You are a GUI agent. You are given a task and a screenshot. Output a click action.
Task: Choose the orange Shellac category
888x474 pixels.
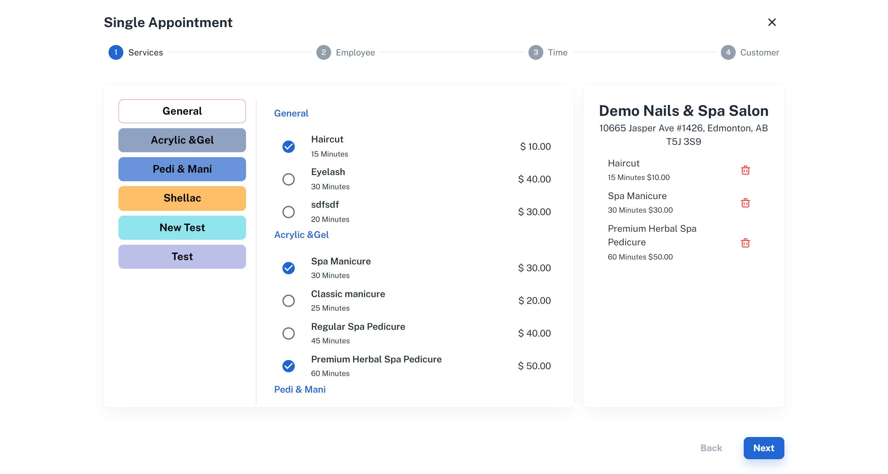coord(182,198)
